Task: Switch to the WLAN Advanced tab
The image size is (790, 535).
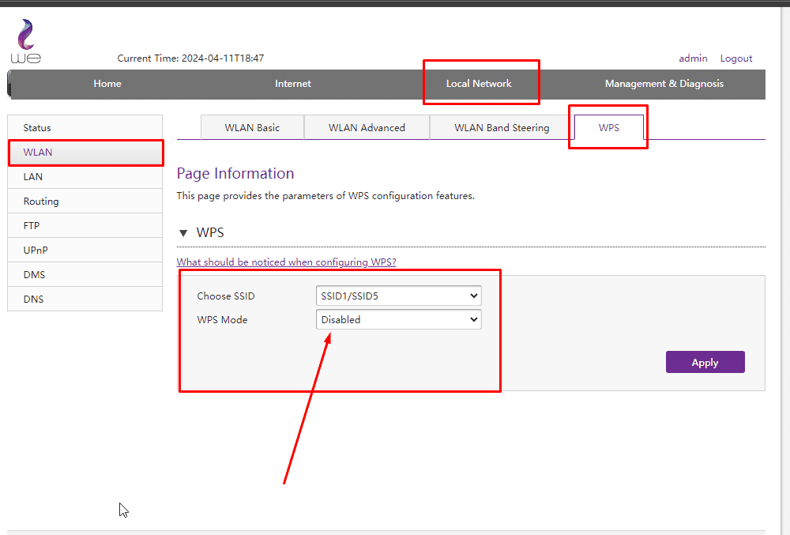Action: tap(367, 128)
